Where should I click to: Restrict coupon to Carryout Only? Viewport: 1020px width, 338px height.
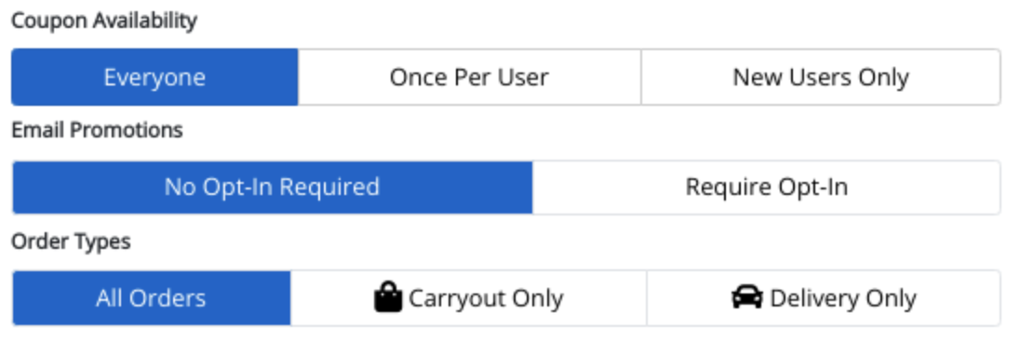[468, 298]
